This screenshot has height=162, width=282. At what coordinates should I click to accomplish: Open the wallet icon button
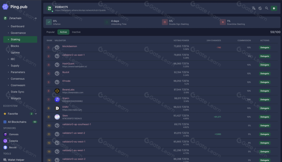[x=274, y=8]
